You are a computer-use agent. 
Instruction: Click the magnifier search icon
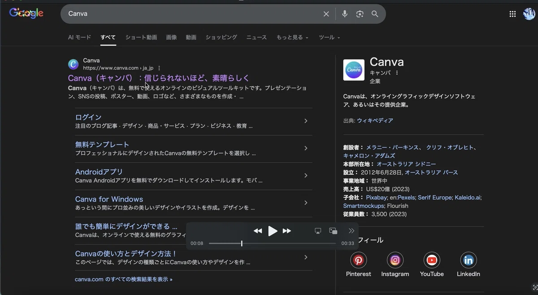tap(375, 14)
